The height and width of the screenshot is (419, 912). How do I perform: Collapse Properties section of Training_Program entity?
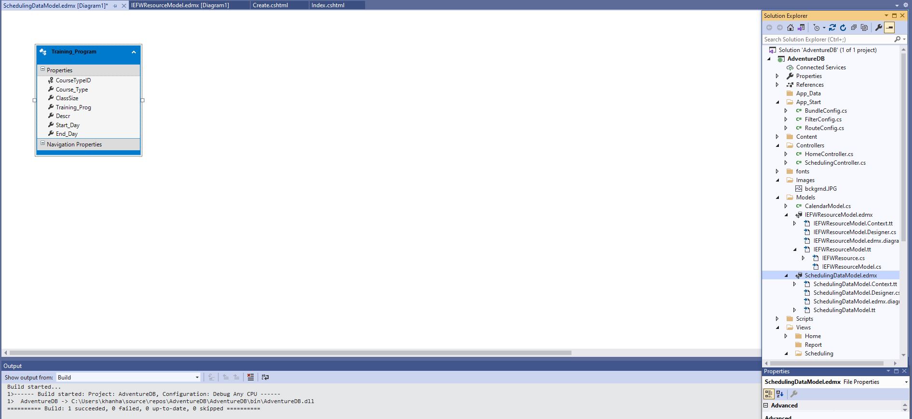click(x=42, y=69)
